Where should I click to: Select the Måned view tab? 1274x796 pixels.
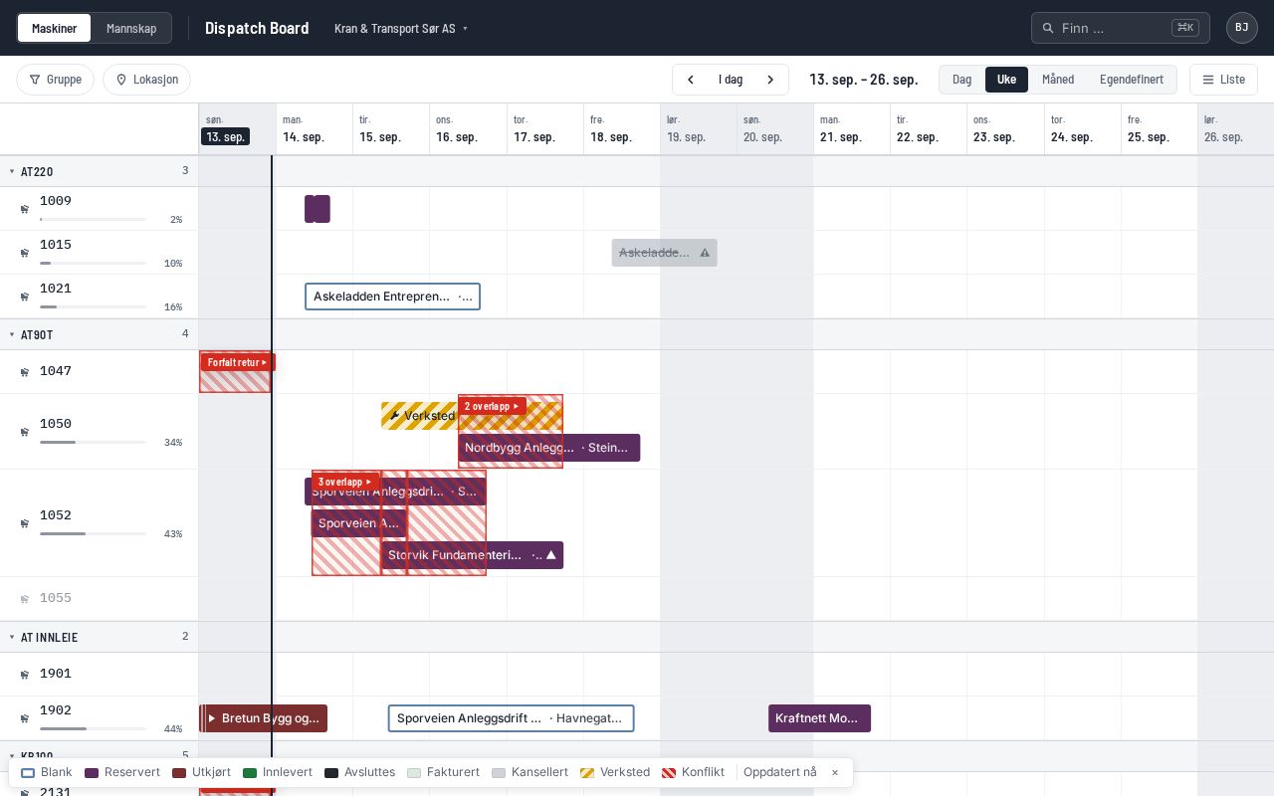[1058, 80]
